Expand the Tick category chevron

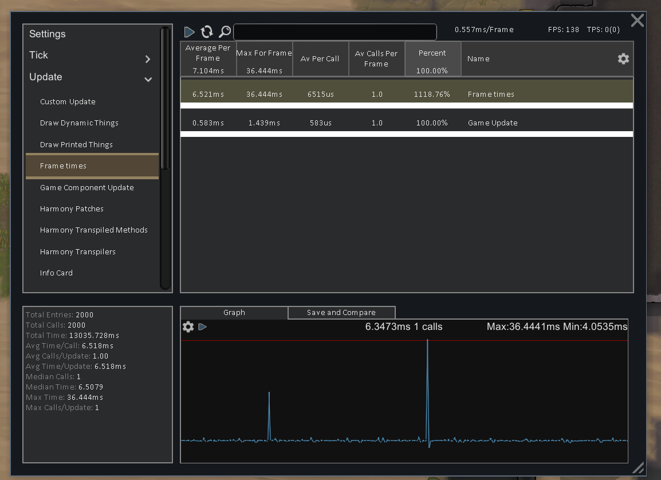[x=148, y=59]
